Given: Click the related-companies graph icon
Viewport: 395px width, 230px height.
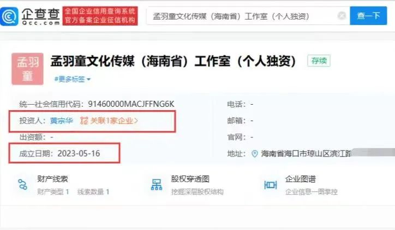Looking at the screenshot, I should click(84, 120).
